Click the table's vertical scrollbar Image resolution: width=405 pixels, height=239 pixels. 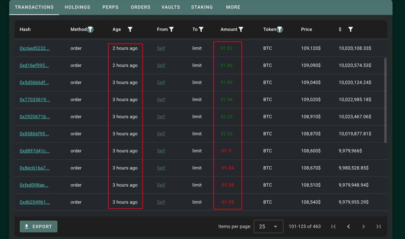click(x=385, y=100)
